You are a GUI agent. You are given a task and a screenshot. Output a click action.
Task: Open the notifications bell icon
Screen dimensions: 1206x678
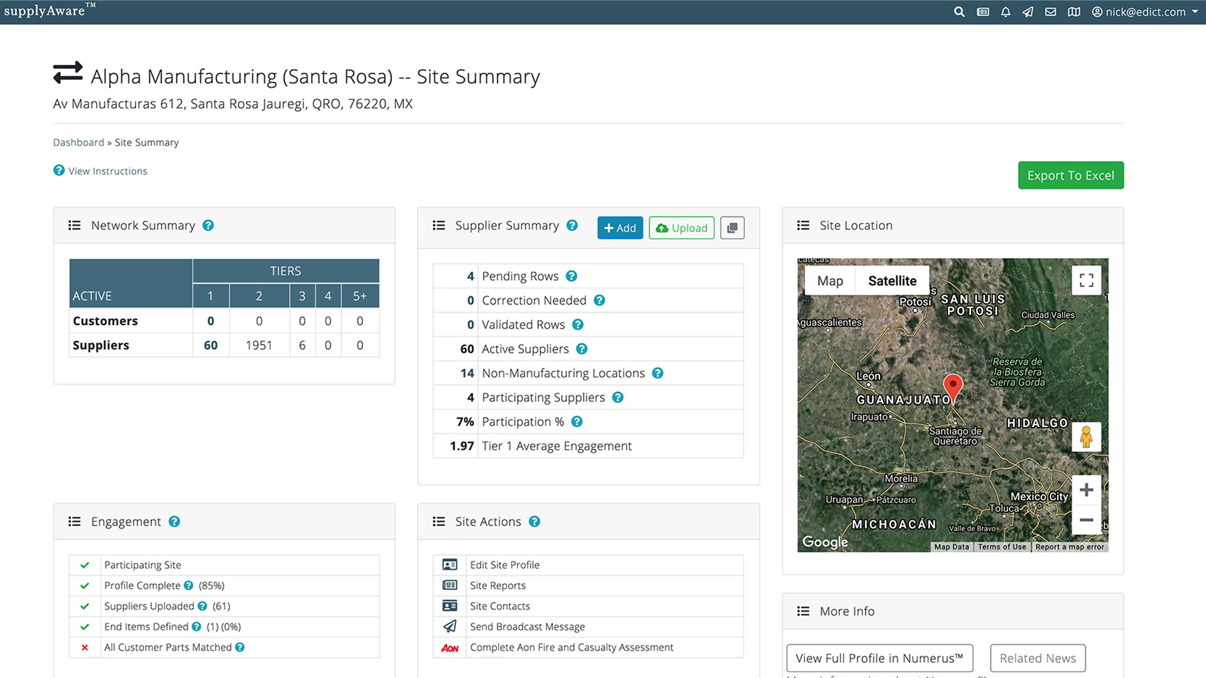pyautogui.click(x=1006, y=12)
